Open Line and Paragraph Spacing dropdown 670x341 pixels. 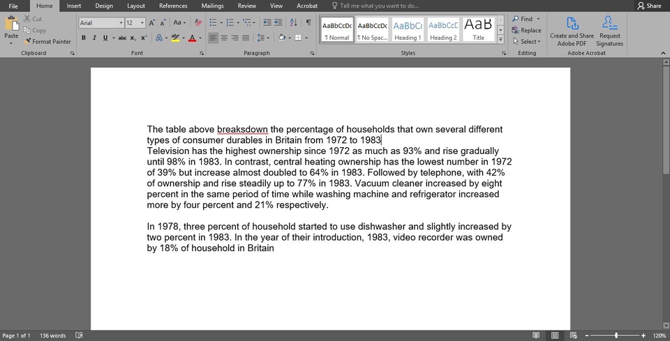(x=263, y=38)
